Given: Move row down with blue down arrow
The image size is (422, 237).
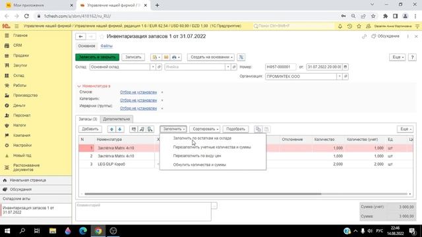Looking at the screenshot, I should click(x=120, y=129).
